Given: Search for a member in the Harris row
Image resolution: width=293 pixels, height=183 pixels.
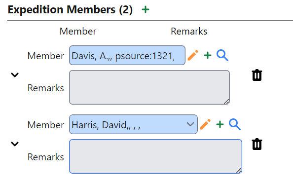Looking at the screenshot, I should pos(235,124).
